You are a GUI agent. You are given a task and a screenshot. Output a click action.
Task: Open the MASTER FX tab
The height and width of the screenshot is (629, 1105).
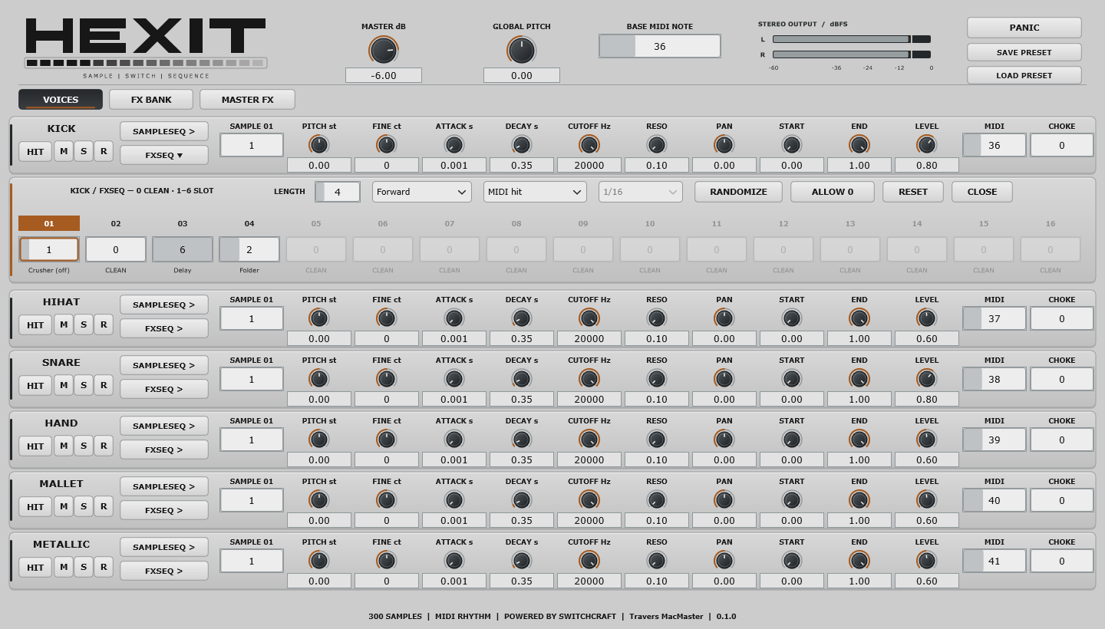[247, 100]
